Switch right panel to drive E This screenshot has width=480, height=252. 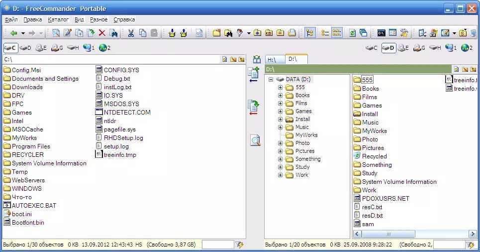[403, 48]
